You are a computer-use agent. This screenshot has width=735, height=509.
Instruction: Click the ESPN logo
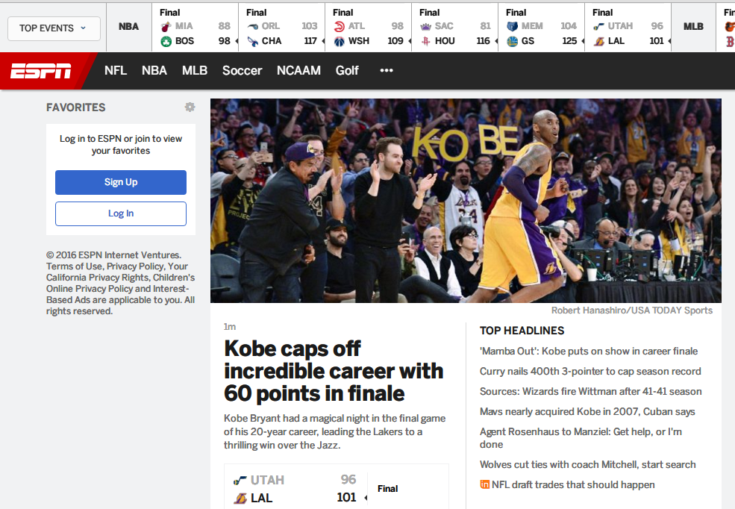[41, 71]
